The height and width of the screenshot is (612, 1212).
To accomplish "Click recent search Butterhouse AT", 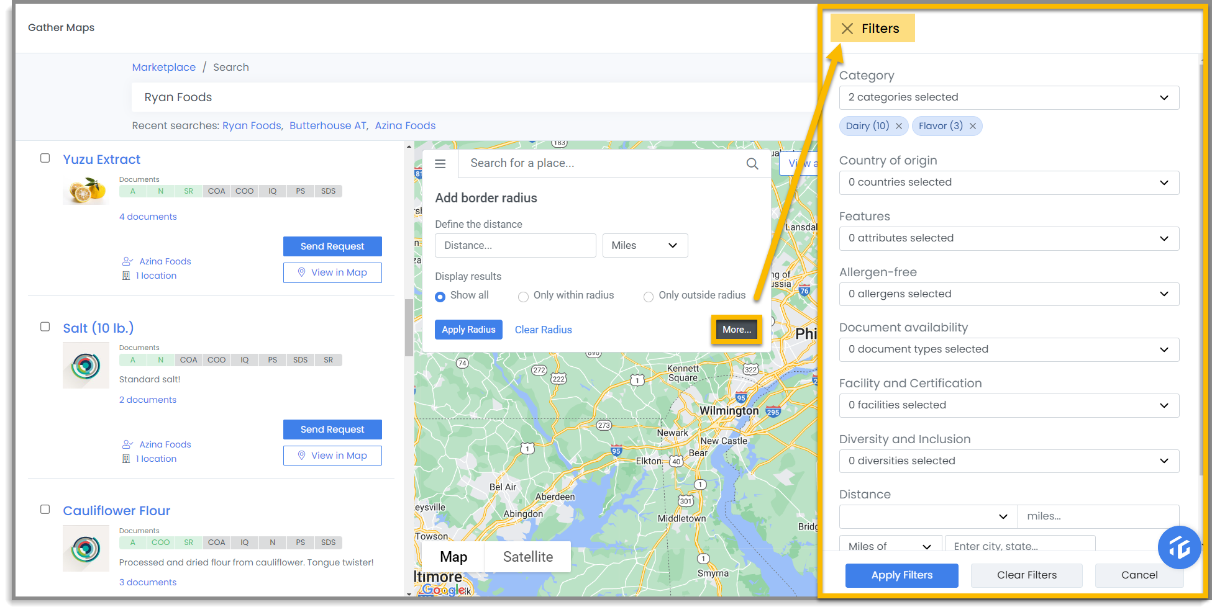I will [328, 125].
